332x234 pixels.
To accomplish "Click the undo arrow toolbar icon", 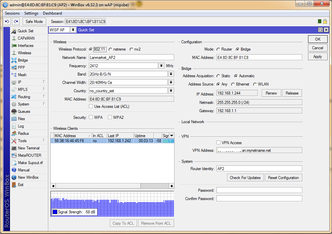I will (7, 22).
